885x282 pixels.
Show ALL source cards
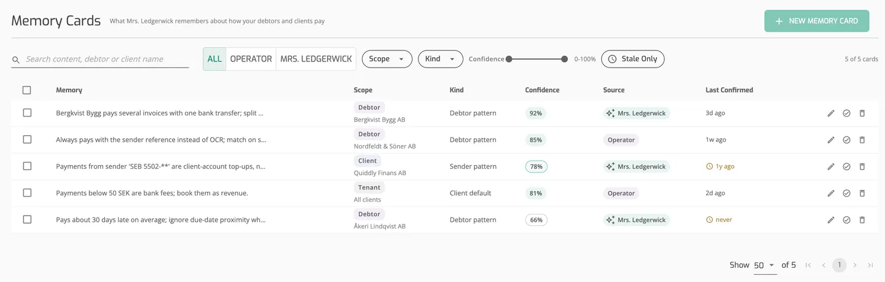pyautogui.click(x=214, y=59)
